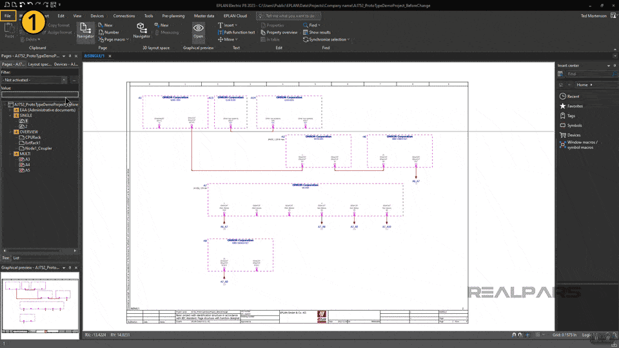
Task: Open Property overview
Action: tap(279, 32)
